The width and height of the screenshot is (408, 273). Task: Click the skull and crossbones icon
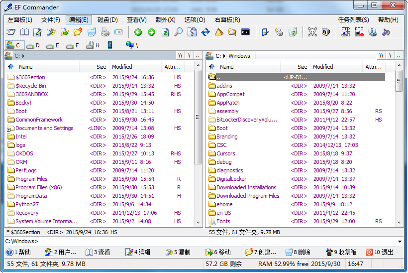[x=312, y=32]
